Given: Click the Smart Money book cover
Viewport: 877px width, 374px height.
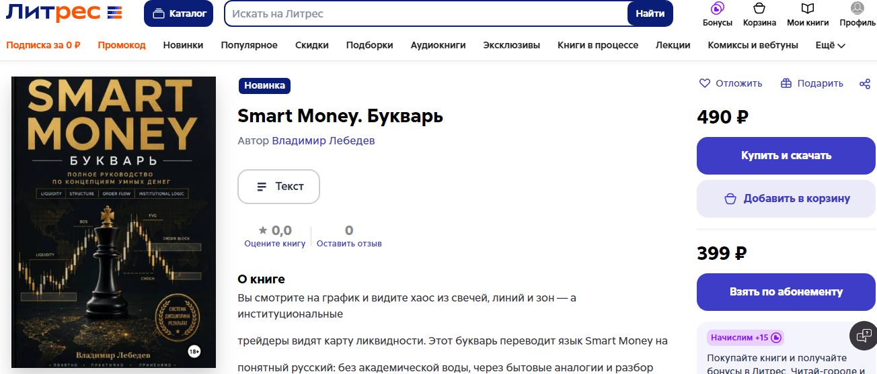Looking at the screenshot, I should pos(114,222).
